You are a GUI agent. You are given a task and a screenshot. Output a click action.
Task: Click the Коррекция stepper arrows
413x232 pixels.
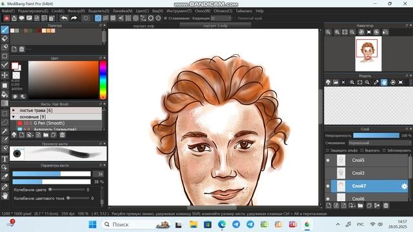(230, 18)
